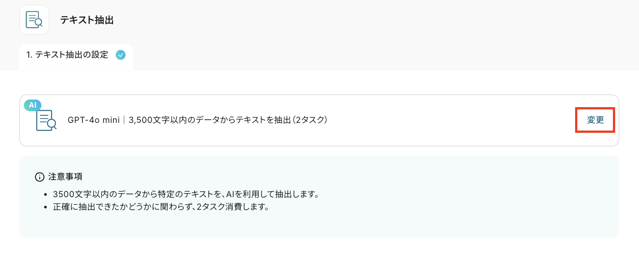
Task: Click the vertical separator after GPT-4o mini
Action: [124, 120]
